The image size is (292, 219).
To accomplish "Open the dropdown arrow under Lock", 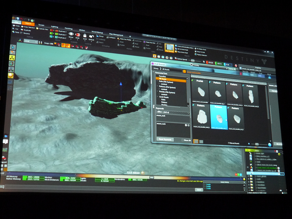I will click(85, 41).
